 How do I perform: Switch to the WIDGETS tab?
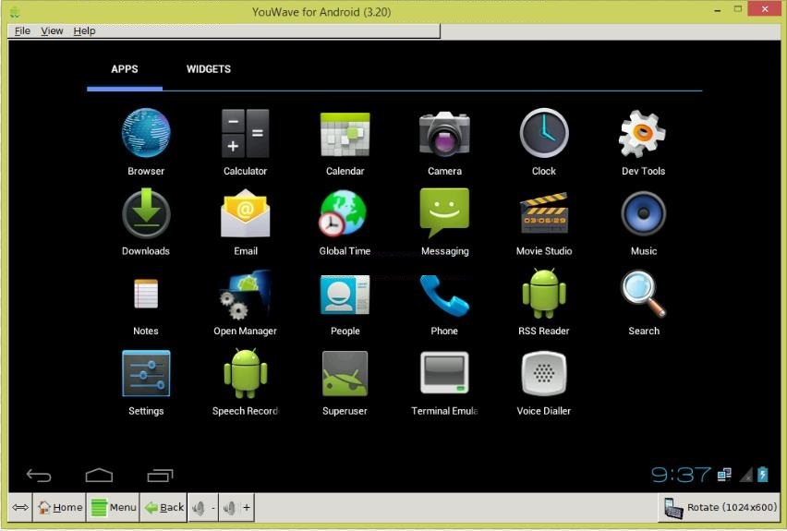click(x=208, y=69)
